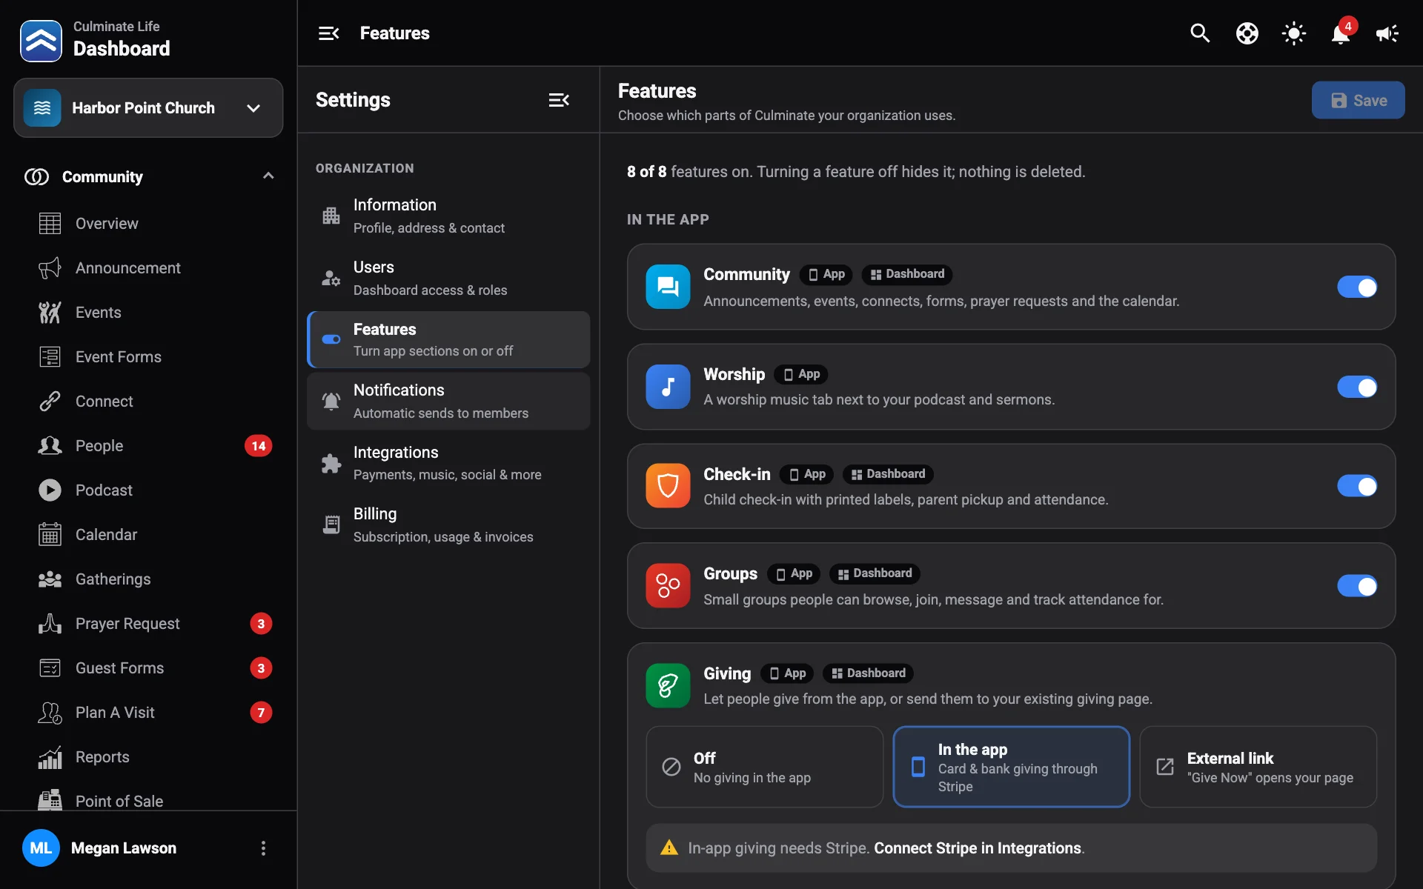Viewport: 1423px width, 889px height.
Task: Click Check-in shield icon
Action: pyautogui.click(x=668, y=486)
